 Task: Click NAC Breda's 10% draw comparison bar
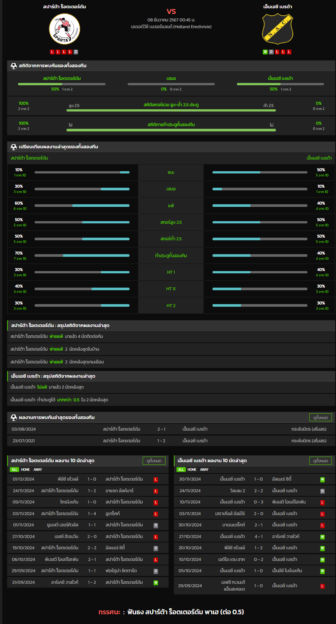pos(260,189)
